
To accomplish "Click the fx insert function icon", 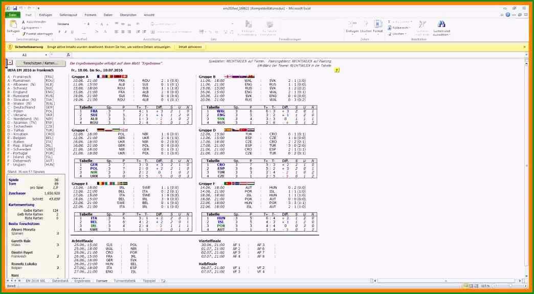I will pyautogui.click(x=68, y=55).
